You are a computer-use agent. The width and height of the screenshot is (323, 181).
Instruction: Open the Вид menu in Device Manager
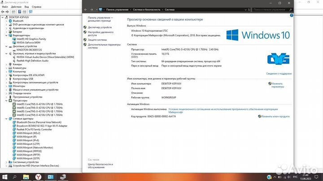click(x=26, y=7)
